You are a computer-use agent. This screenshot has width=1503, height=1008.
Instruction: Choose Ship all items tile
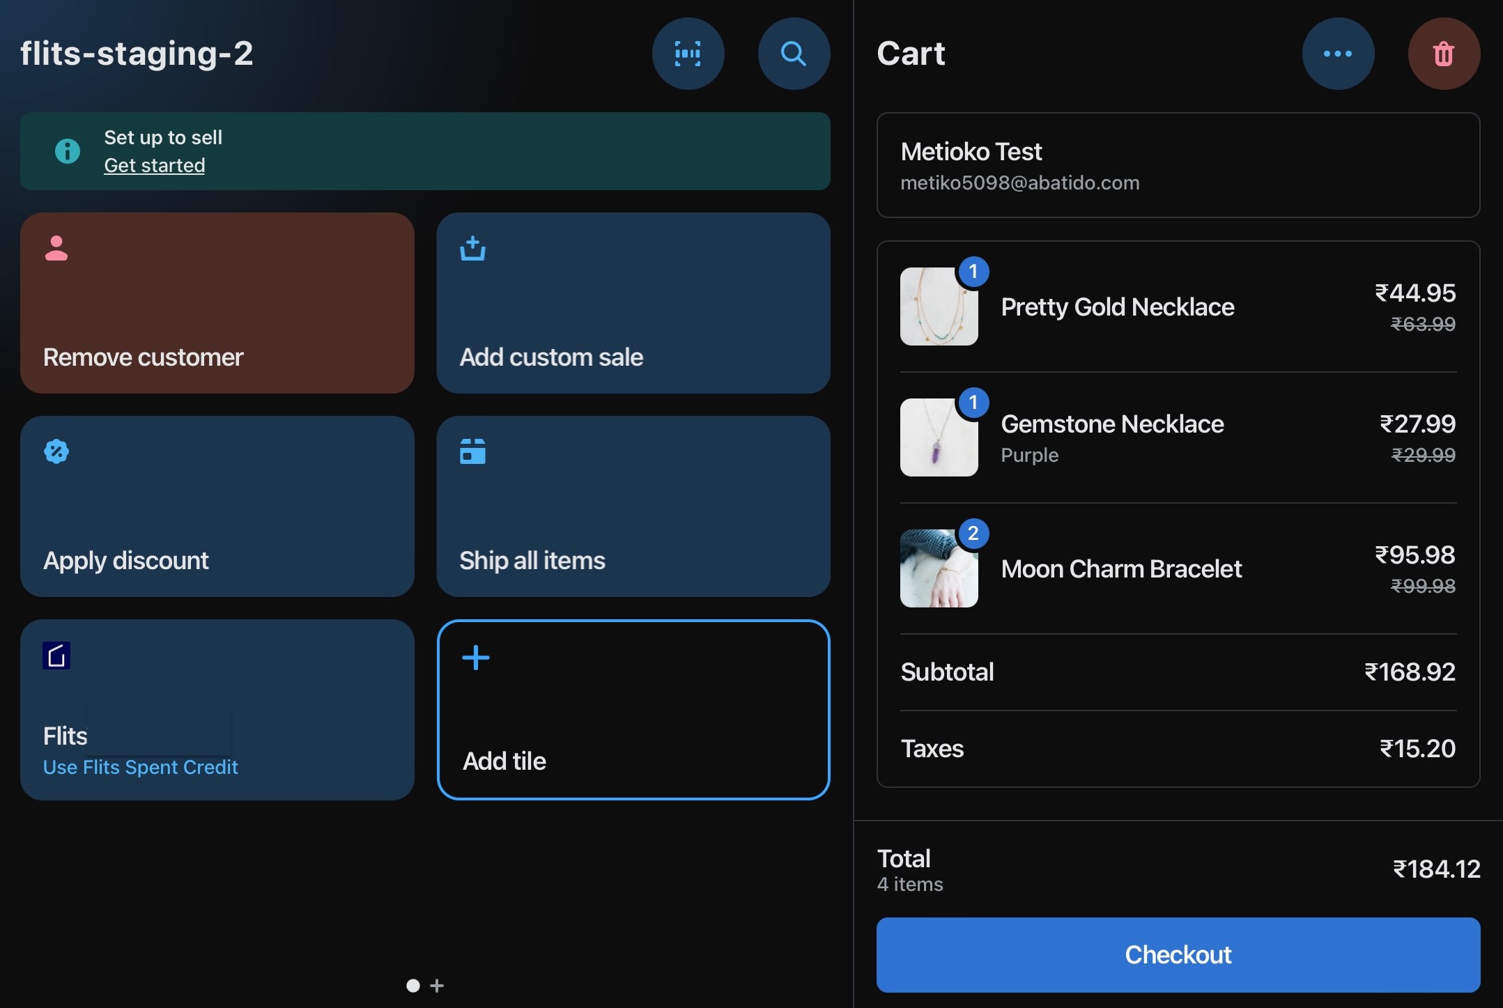pyautogui.click(x=633, y=506)
